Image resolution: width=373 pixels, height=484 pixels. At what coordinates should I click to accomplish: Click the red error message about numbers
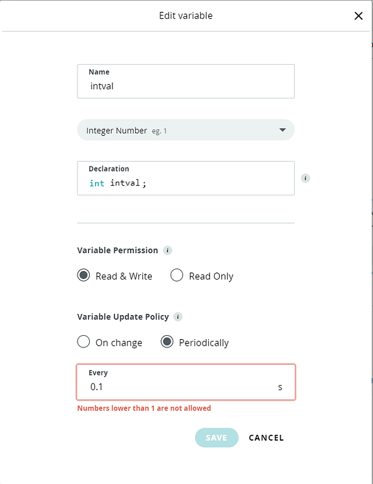tap(144, 408)
